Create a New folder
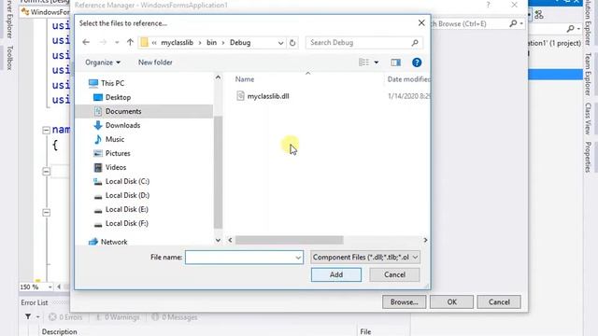 pos(155,63)
